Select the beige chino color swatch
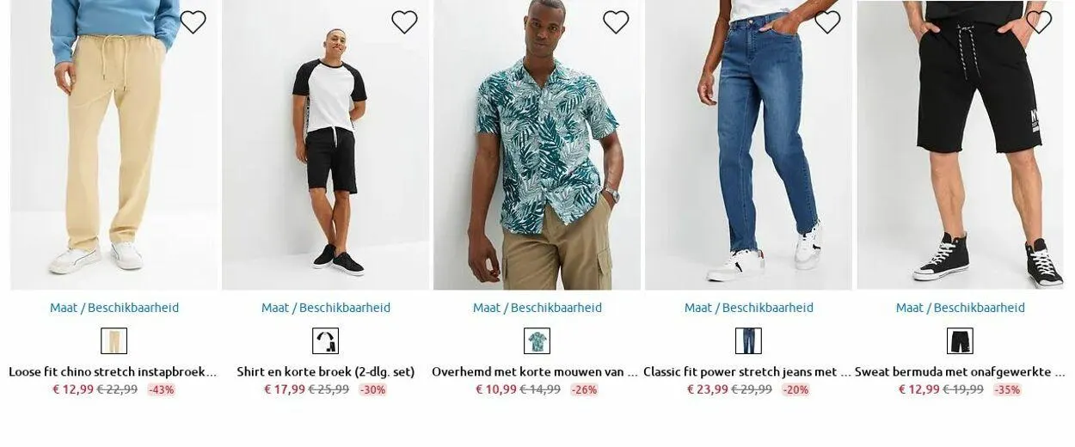This screenshot has height=447, width=1075. (114, 341)
